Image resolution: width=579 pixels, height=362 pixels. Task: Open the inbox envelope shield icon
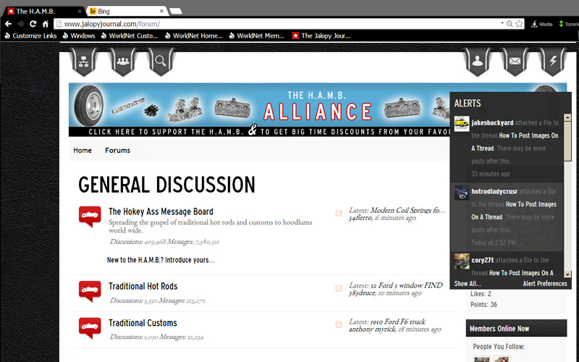(515, 62)
